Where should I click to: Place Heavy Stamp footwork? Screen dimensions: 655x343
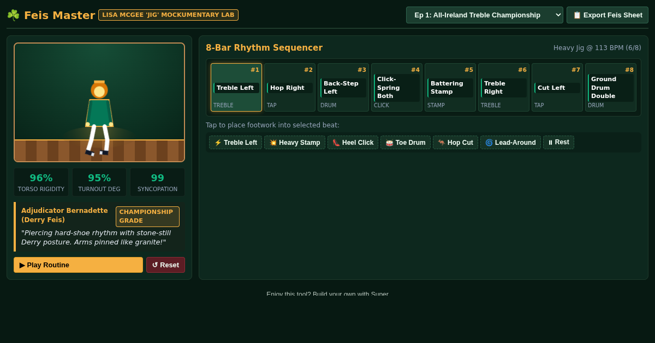coord(295,143)
